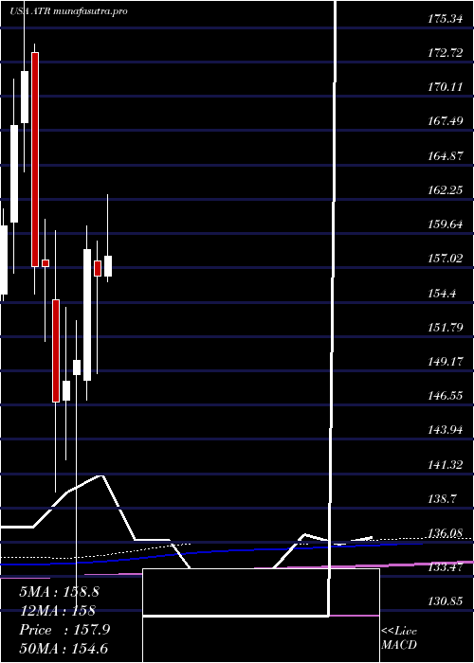
Task: Click the 157.02 price axis label
Action: [x=445, y=259]
